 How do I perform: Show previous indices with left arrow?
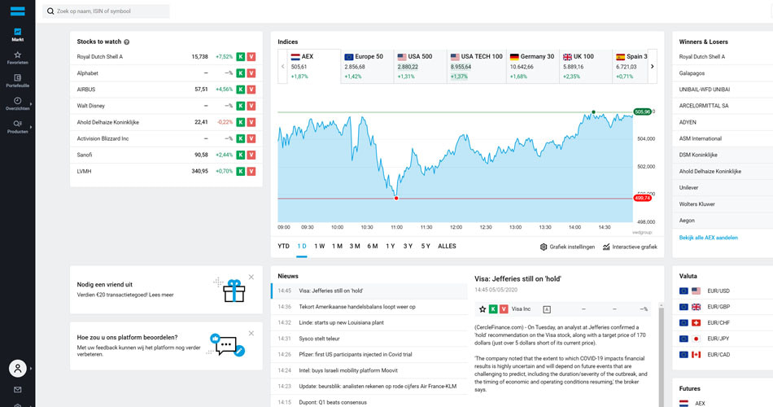pos(283,67)
